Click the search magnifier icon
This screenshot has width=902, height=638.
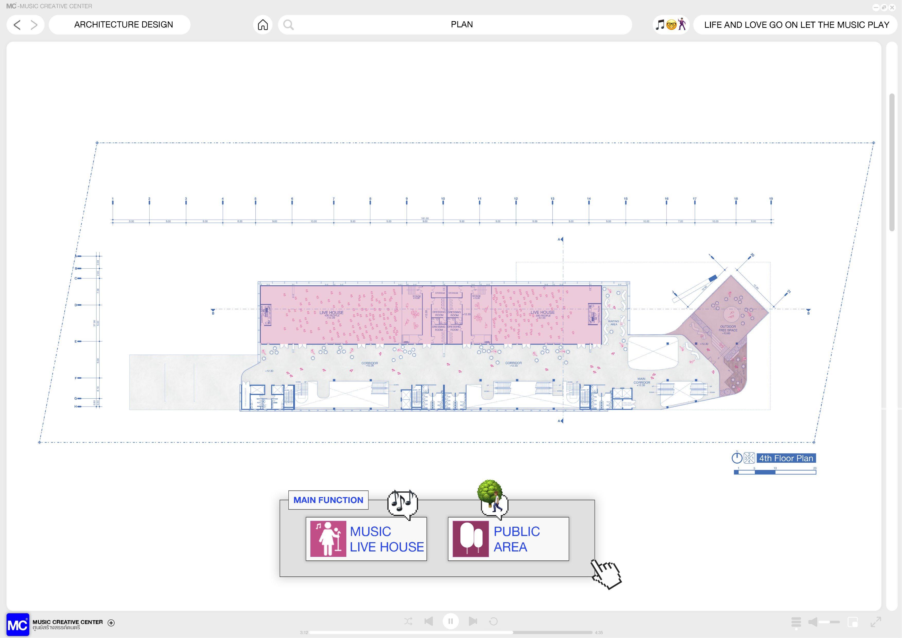coord(288,25)
